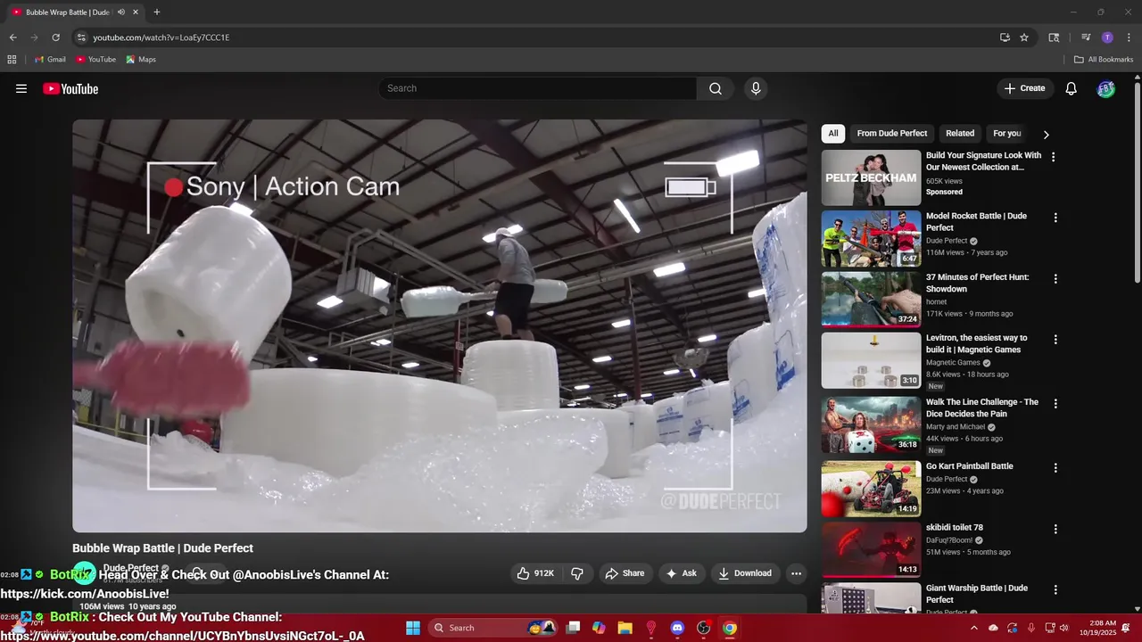Start voice search with microphone icon
This screenshot has height=642, width=1142.
click(756, 88)
